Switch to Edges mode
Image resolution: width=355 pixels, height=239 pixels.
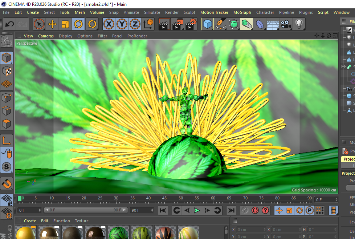click(x=6, y=111)
